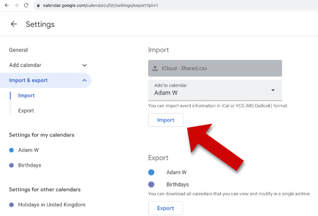Screen dimensions: 318x216
Task: Collapse the Import & export section
Action: (45, 80)
